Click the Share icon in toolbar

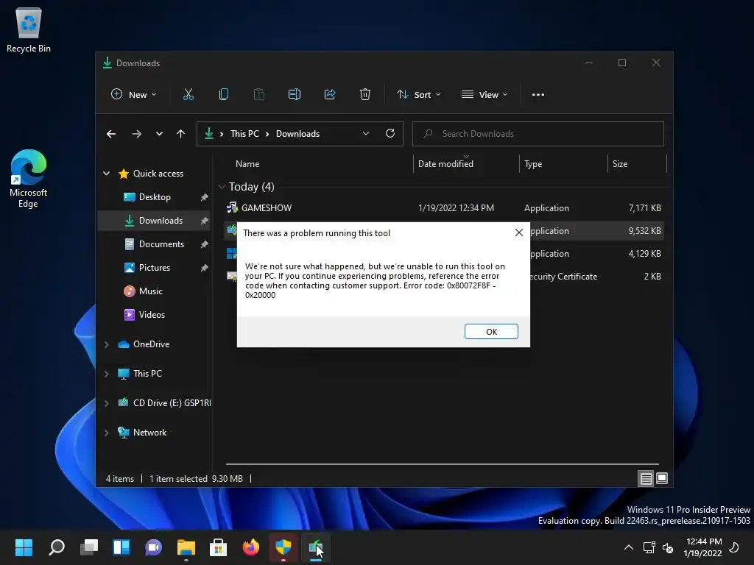(330, 95)
